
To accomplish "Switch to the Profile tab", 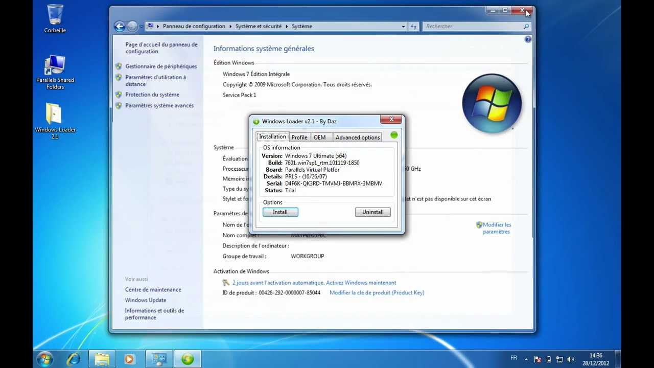I will click(x=299, y=137).
